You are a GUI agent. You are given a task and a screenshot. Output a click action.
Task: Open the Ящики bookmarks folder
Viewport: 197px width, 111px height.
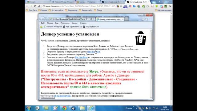click(42, 10)
